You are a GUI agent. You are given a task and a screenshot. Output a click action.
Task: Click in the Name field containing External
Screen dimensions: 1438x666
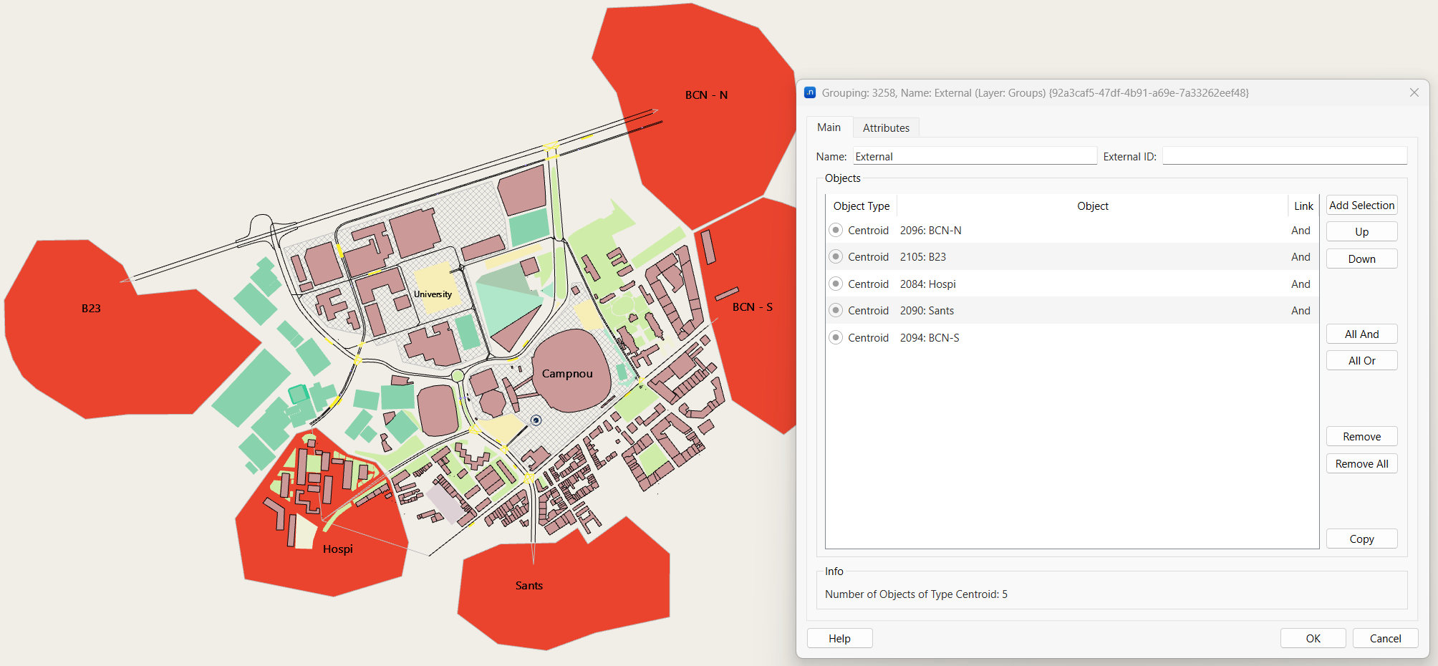974,156
